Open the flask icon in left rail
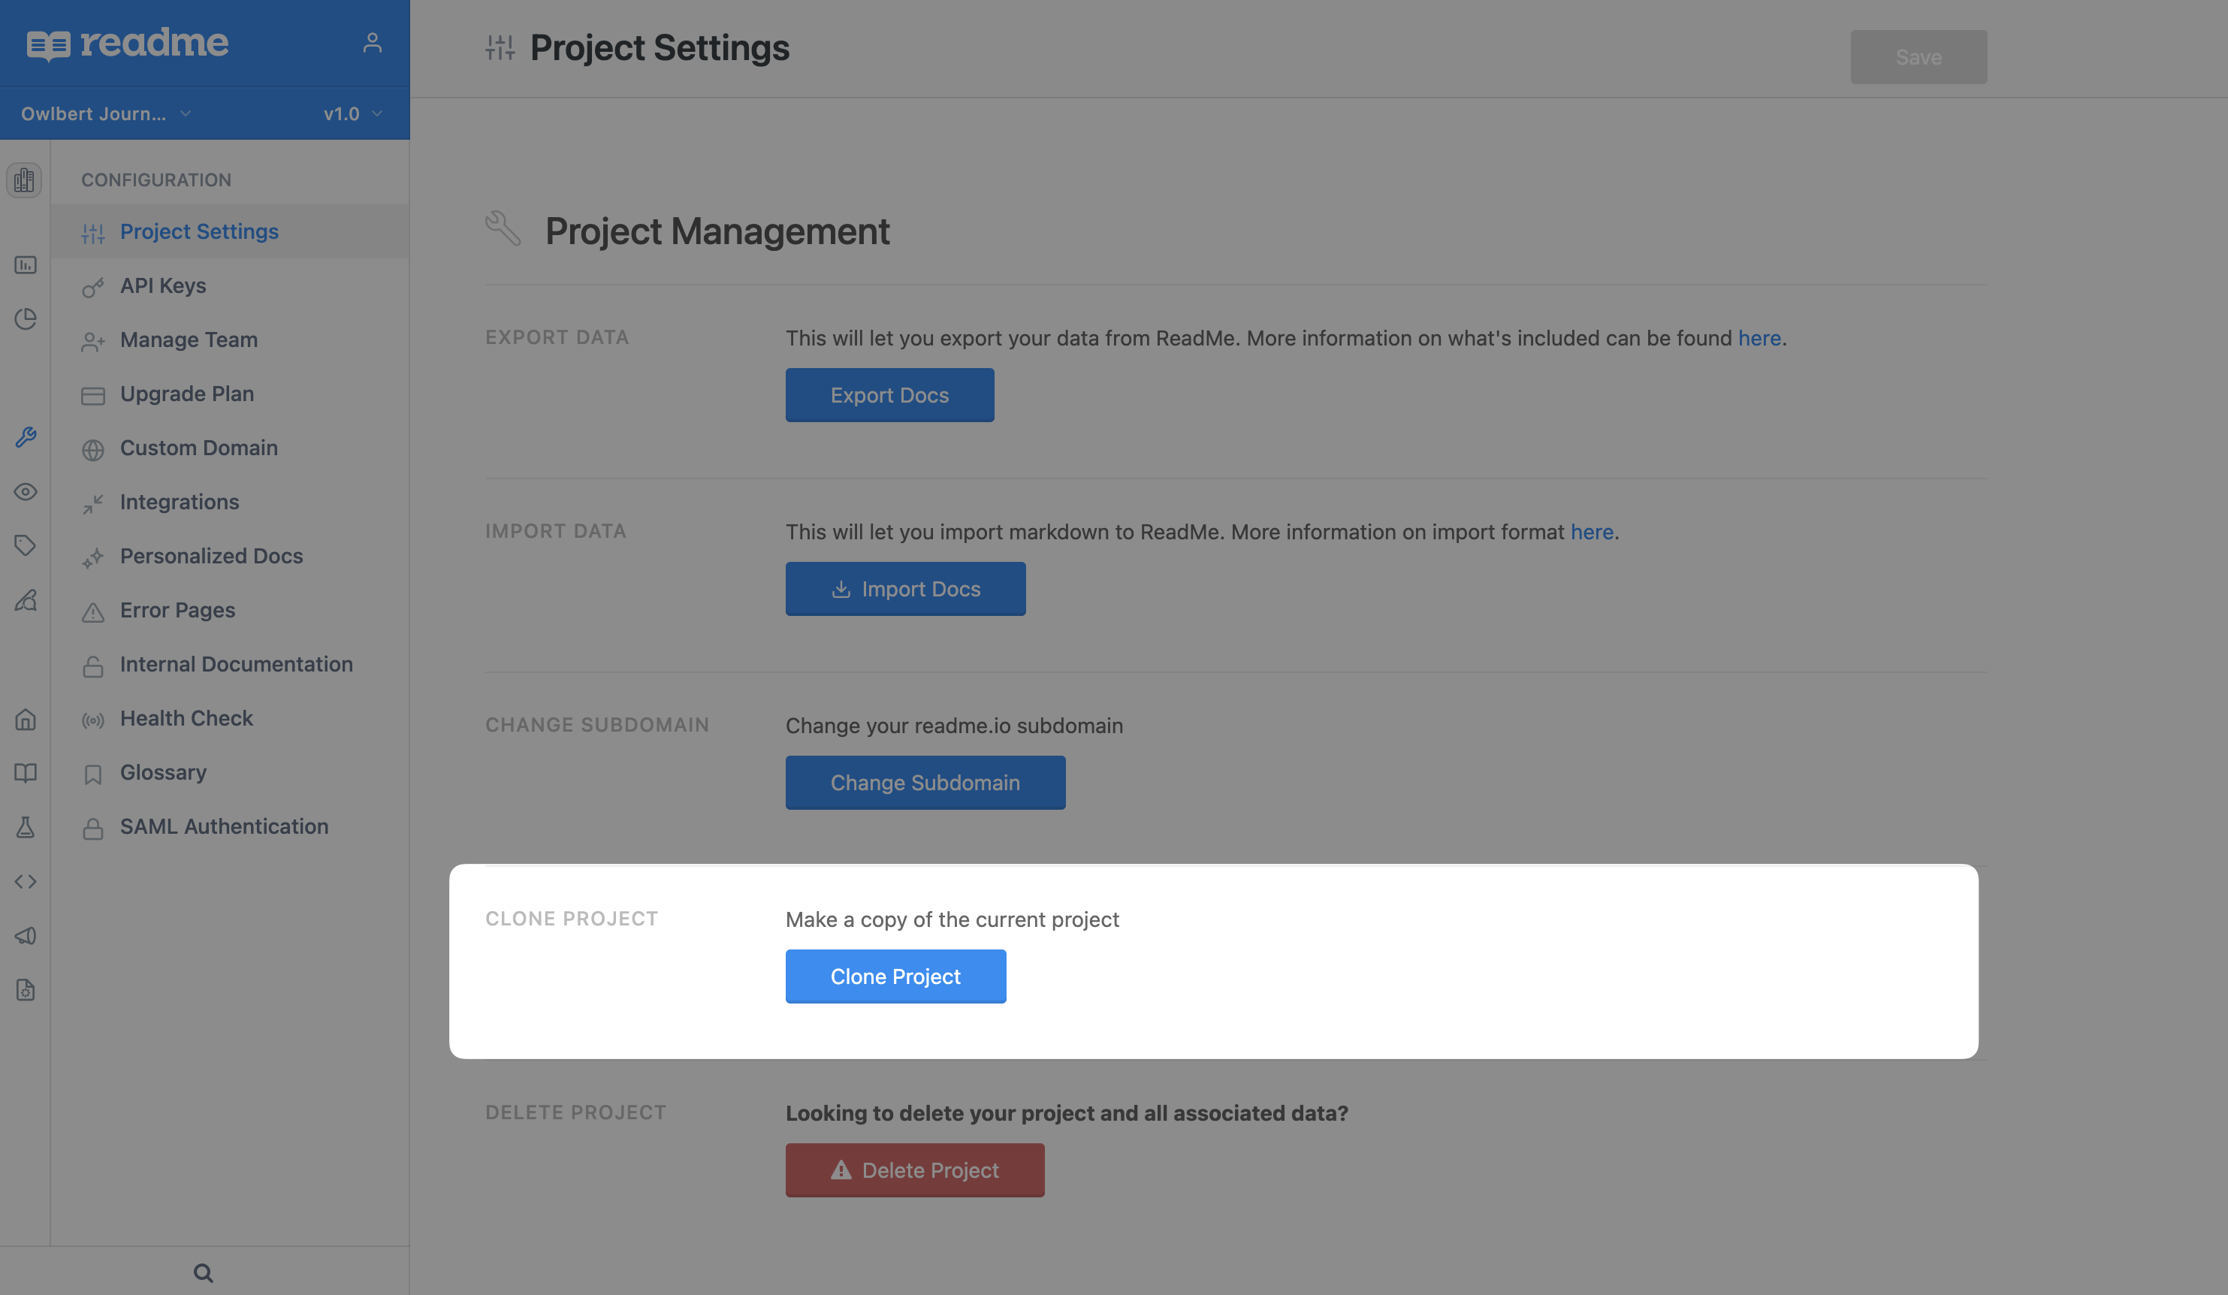The image size is (2228, 1295). pyautogui.click(x=26, y=827)
